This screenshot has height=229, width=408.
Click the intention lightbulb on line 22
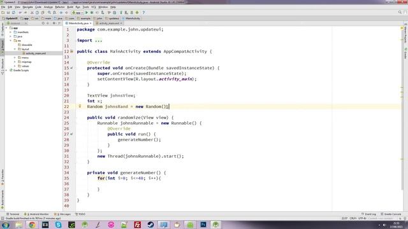(80, 106)
